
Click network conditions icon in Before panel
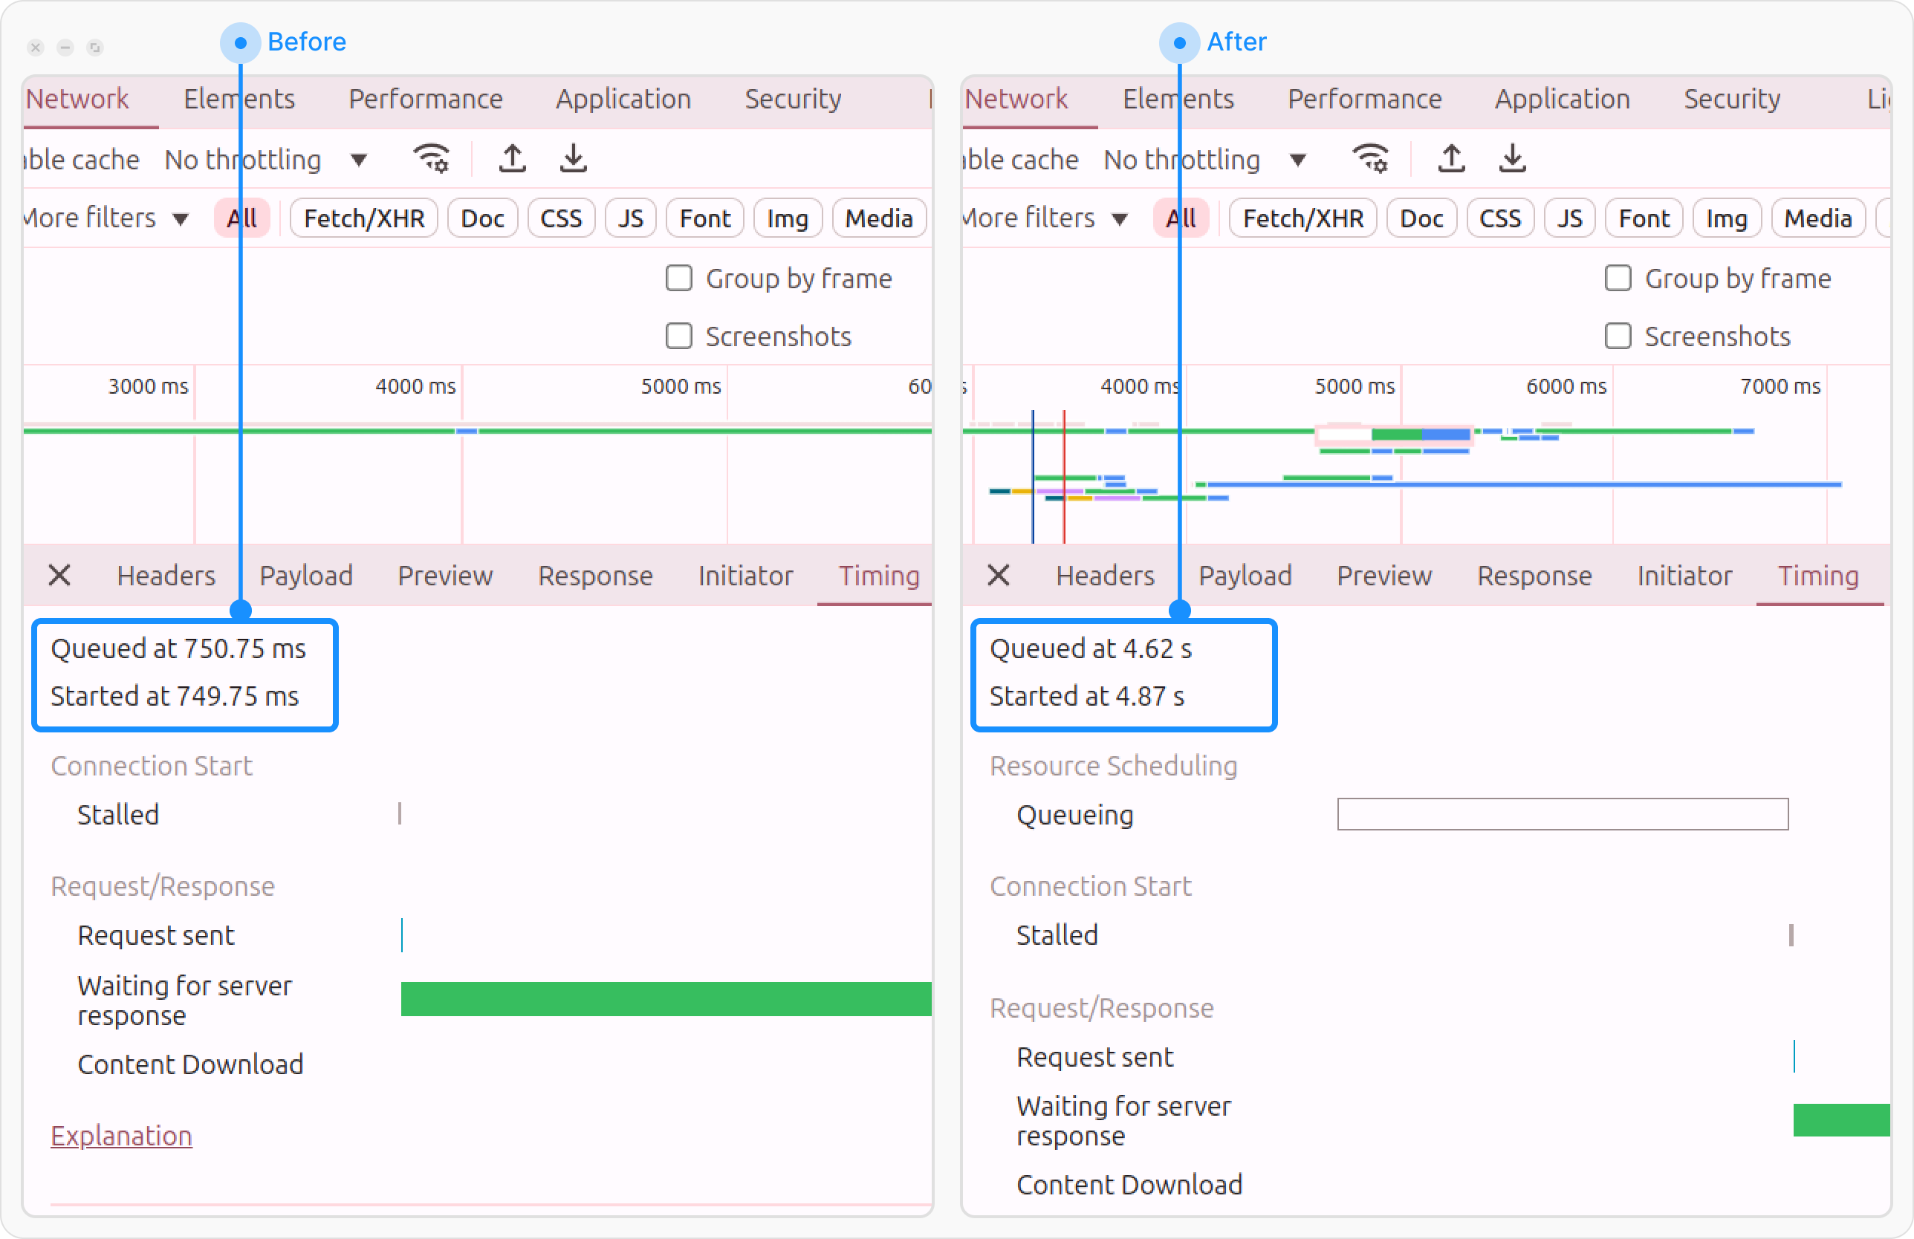click(x=432, y=158)
